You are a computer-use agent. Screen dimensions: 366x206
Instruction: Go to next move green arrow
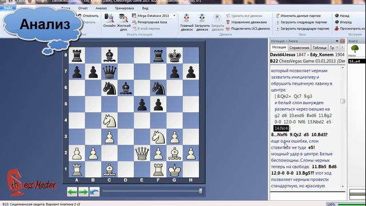click(x=83, y=192)
